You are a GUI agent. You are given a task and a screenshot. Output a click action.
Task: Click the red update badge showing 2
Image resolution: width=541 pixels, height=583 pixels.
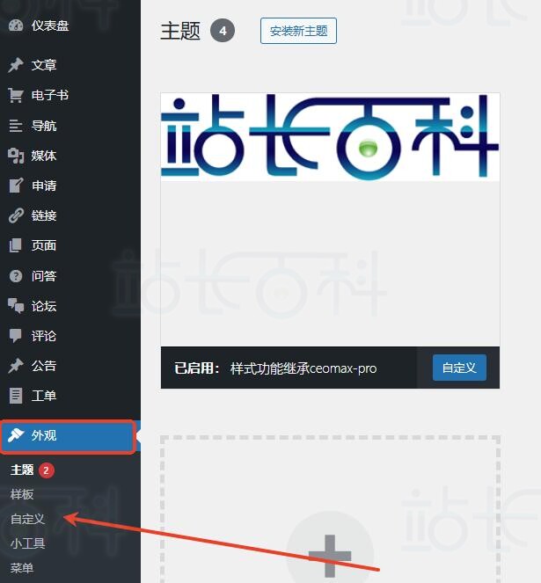click(x=46, y=470)
